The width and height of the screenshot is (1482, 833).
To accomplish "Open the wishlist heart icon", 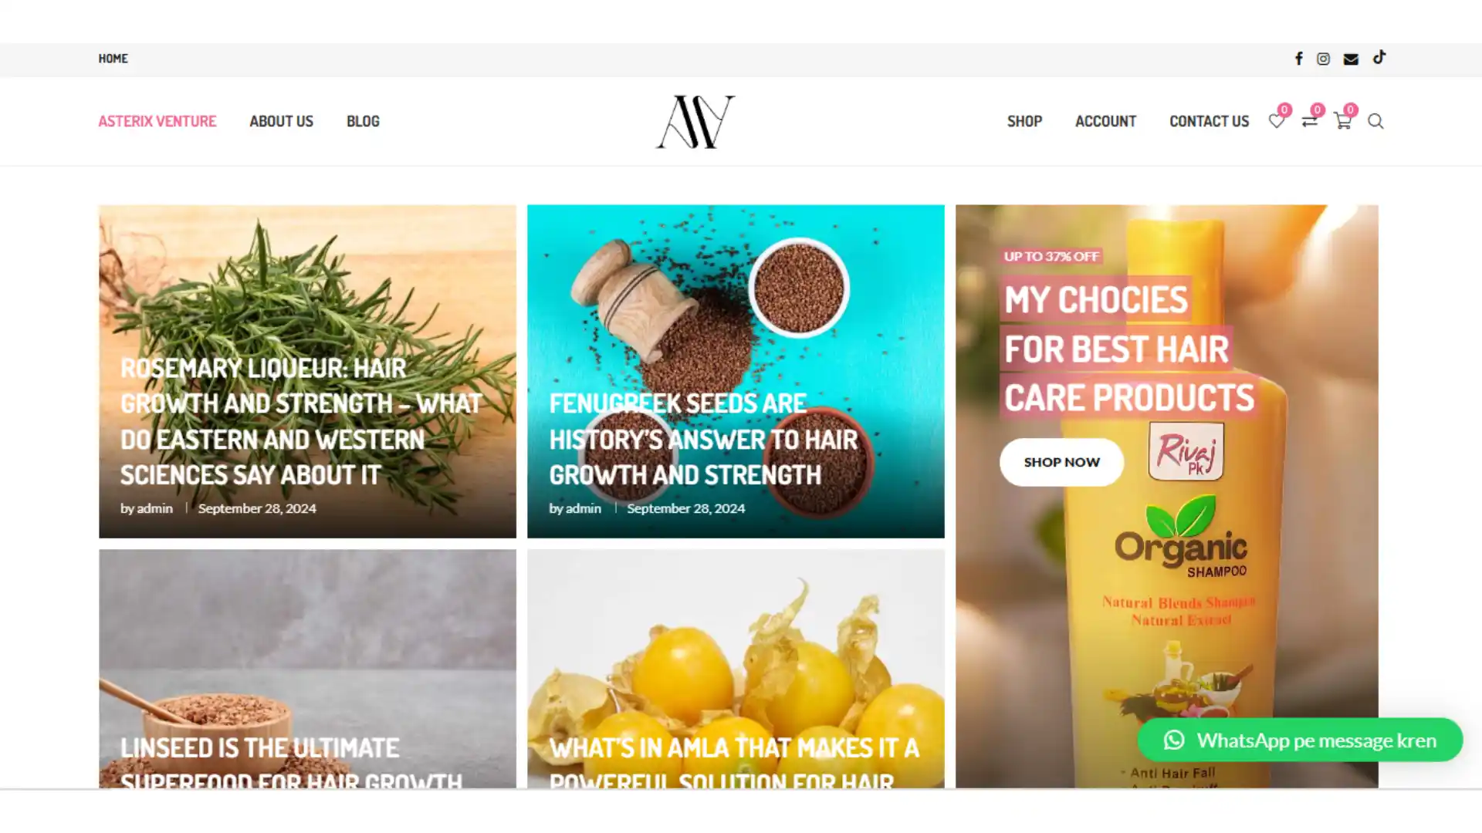I will click(x=1277, y=121).
